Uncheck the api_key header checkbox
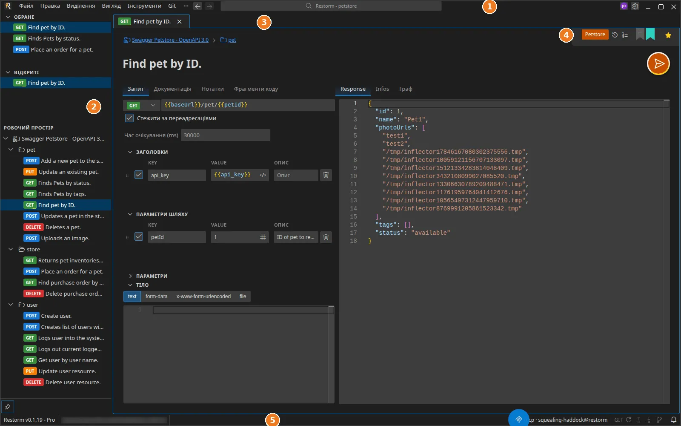Viewport: 681px width, 426px height. tap(139, 175)
